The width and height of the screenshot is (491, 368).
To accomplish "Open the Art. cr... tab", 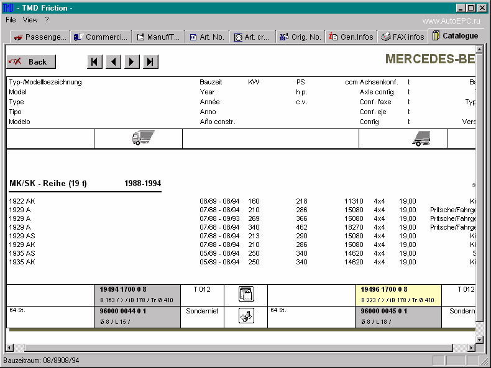I will 252,37.
